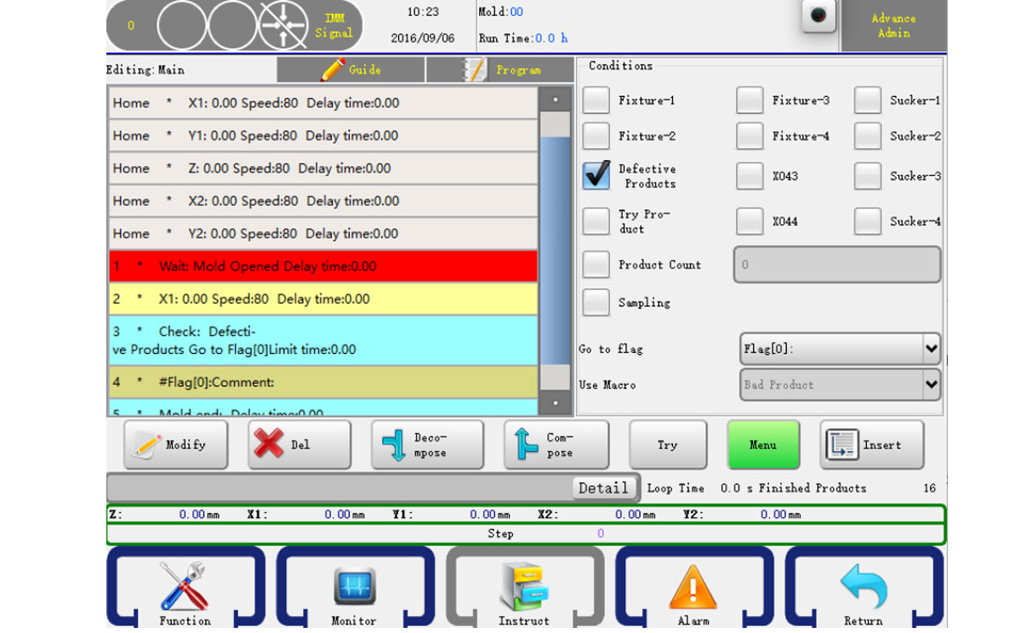Screen dimensions: 1021x633
Task: Switch to the Guide tab
Action: tap(351, 70)
